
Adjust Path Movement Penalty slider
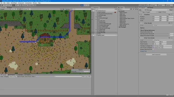[x=161, y=34]
